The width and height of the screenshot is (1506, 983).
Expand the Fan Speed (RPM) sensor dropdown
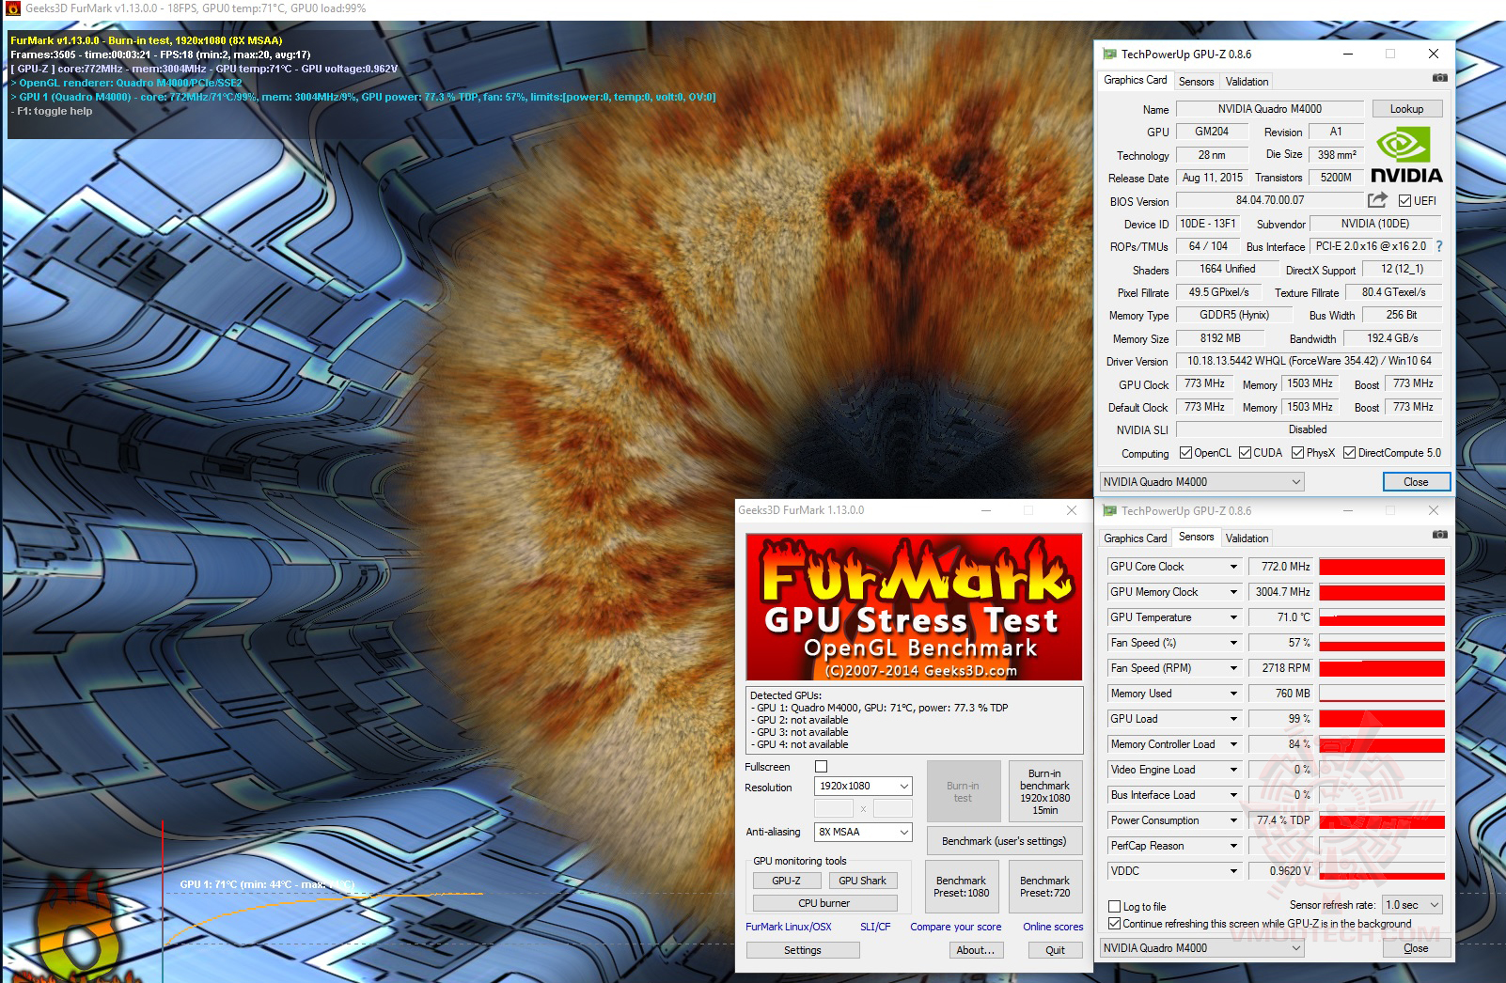click(x=1233, y=668)
